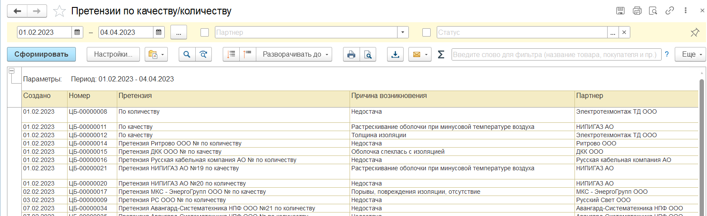The width and height of the screenshot is (707, 216).
Task: Click the Статус filter input field
Action: [522, 32]
